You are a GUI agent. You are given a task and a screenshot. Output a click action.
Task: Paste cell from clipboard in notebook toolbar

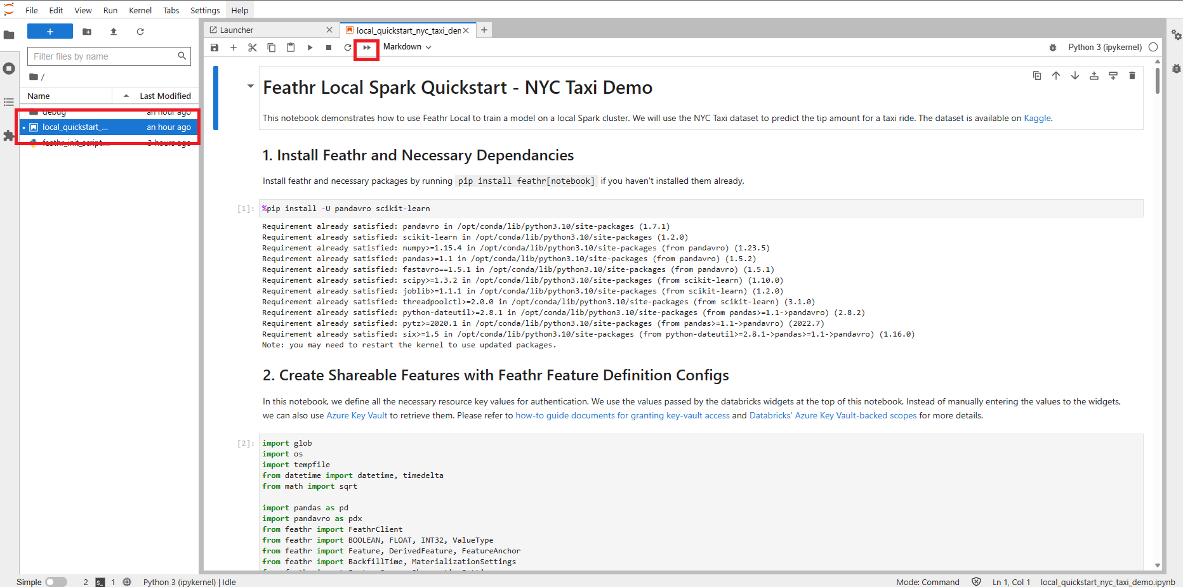(x=291, y=48)
